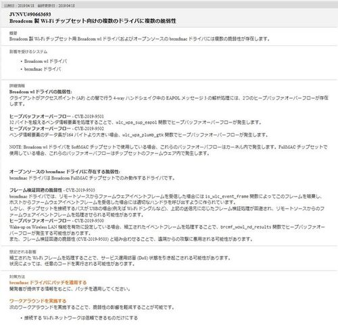Select the Broadcom wl ドライバ list item
Image resolution: width=338 pixels, height=328 pixels.
45,61
